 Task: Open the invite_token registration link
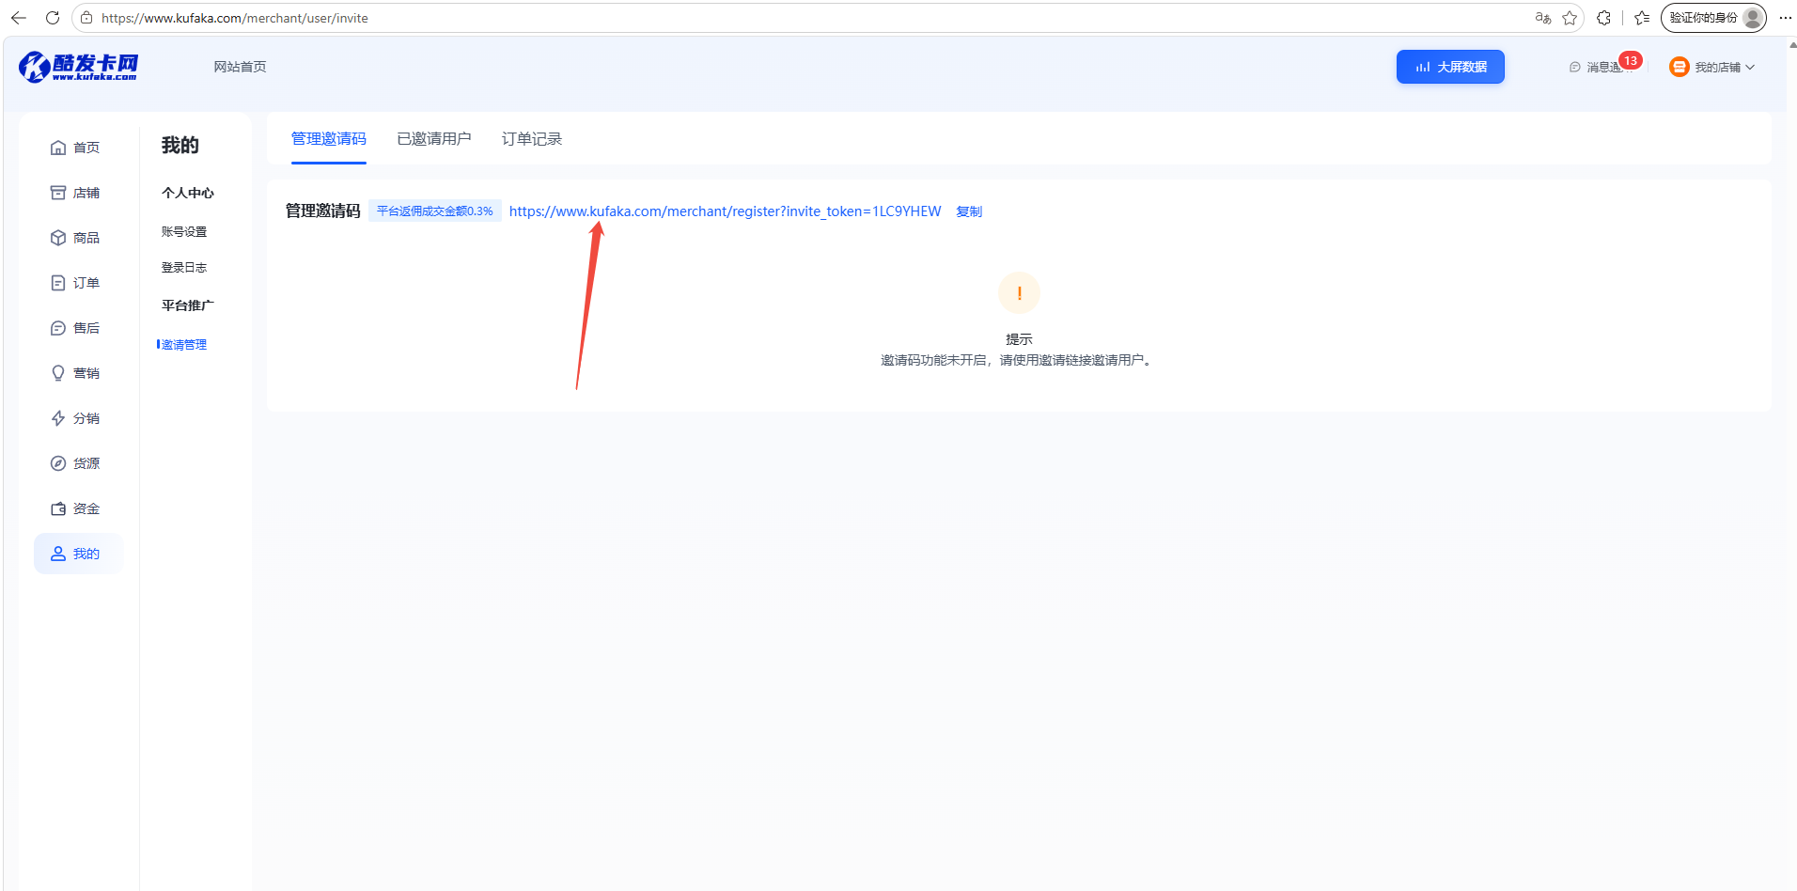click(x=725, y=211)
